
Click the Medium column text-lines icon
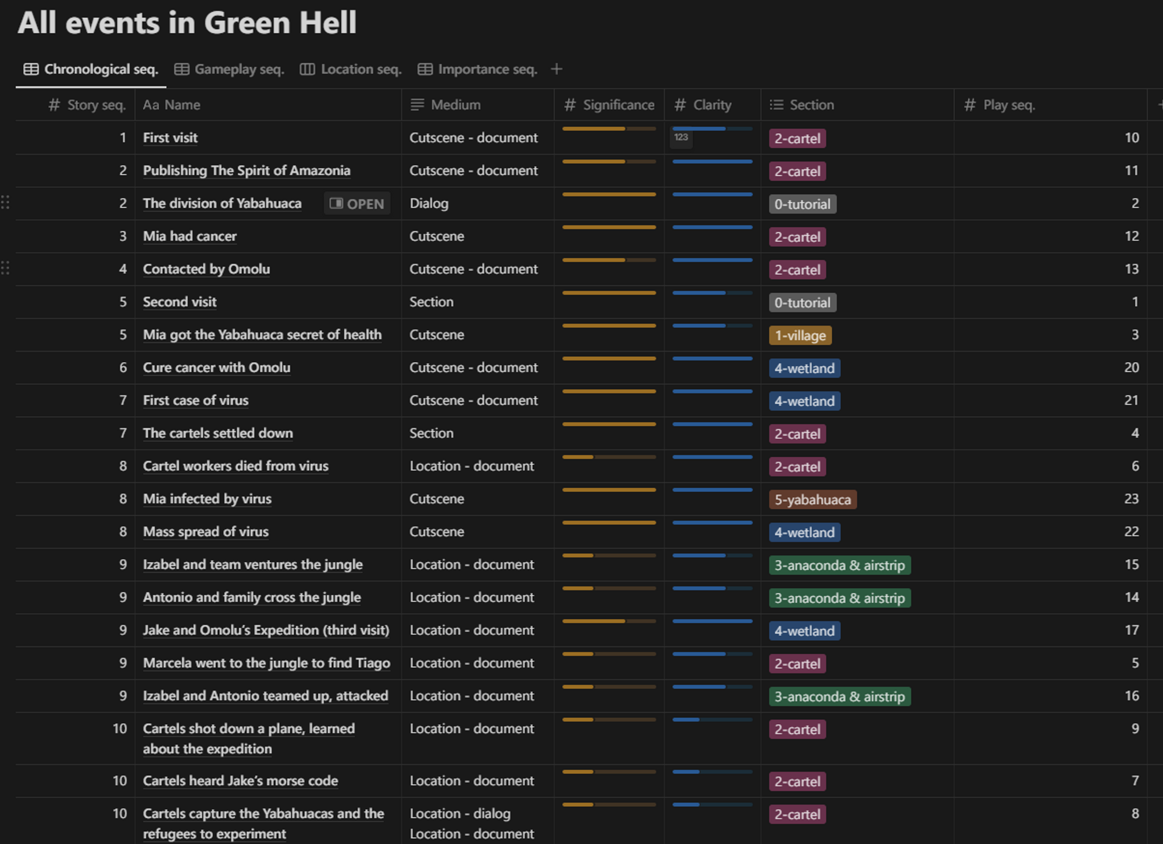pos(417,105)
